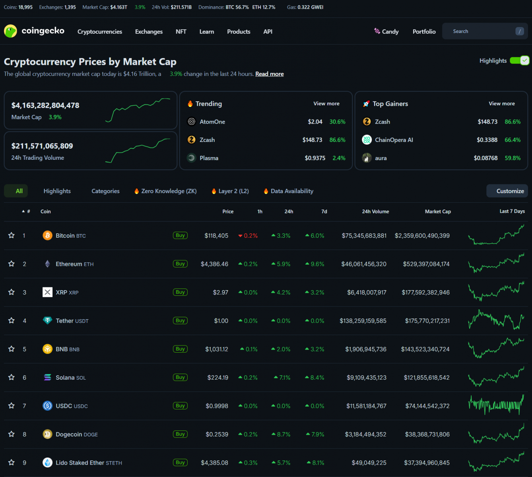Open the Ethereum 7-day sparkline chart
The height and width of the screenshot is (477, 532).
[496, 264]
